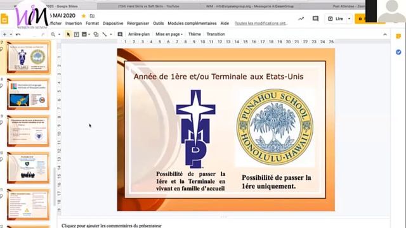Click the zoom magnifier icon

(53, 34)
